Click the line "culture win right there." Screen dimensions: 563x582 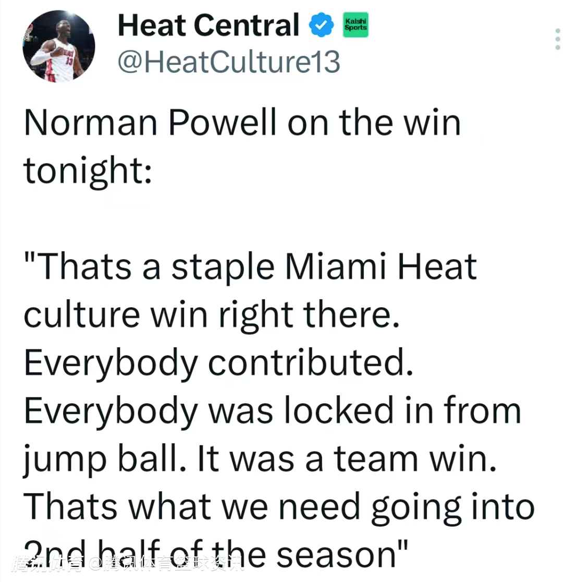(212, 314)
